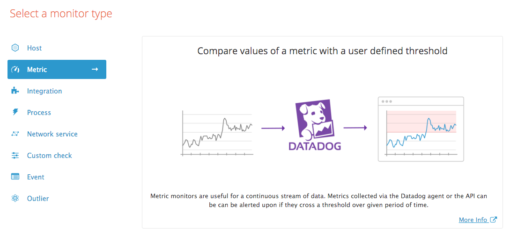This screenshot has height=236, width=510.
Task: Click the Event list icon
Action: point(15,177)
